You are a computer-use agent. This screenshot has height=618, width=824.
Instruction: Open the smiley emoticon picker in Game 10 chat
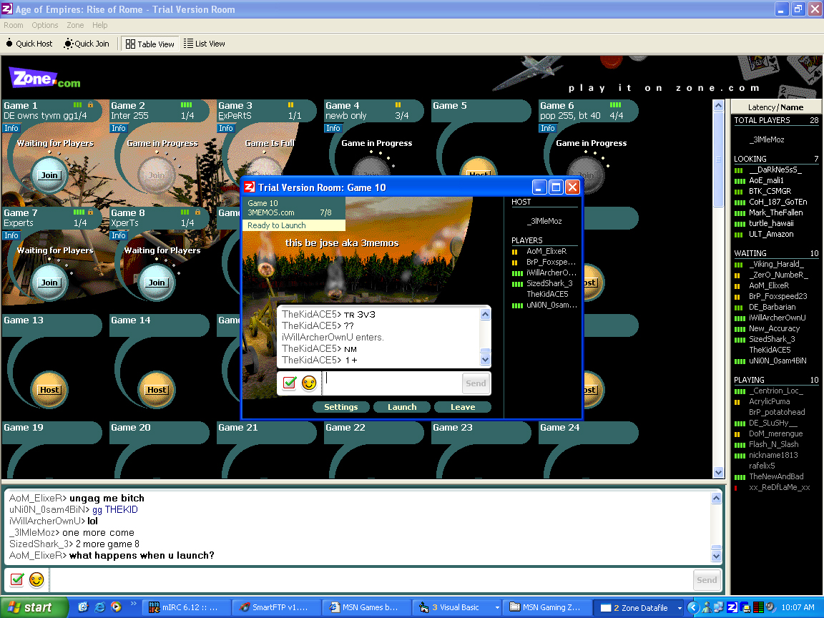pyautogui.click(x=309, y=383)
